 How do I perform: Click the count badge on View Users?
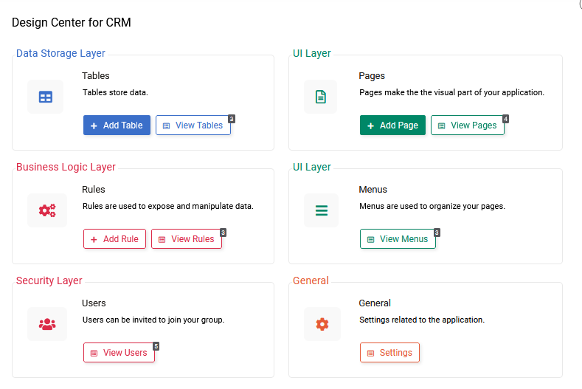click(156, 345)
